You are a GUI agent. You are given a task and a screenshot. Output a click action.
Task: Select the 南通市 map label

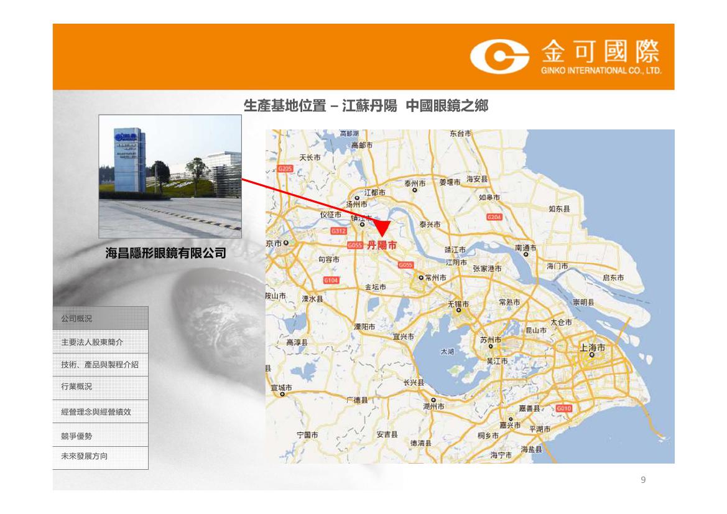click(x=526, y=248)
